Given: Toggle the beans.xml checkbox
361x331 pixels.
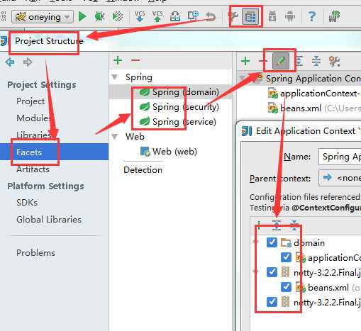Looking at the screenshot, I should (286, 287).
